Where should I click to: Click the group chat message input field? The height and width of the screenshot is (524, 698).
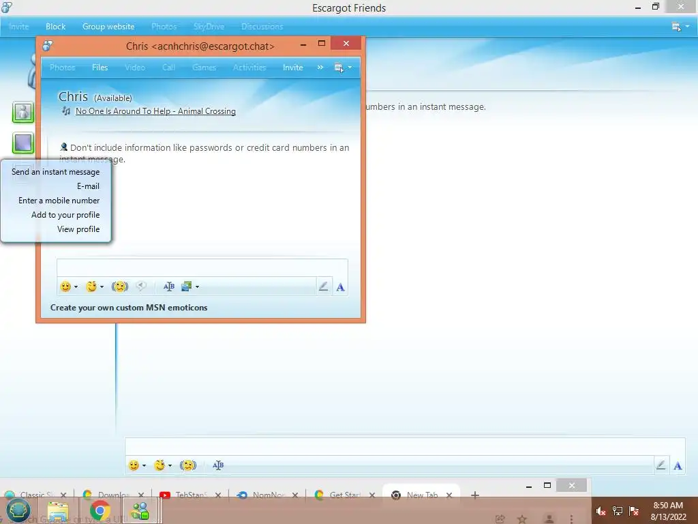405,446
